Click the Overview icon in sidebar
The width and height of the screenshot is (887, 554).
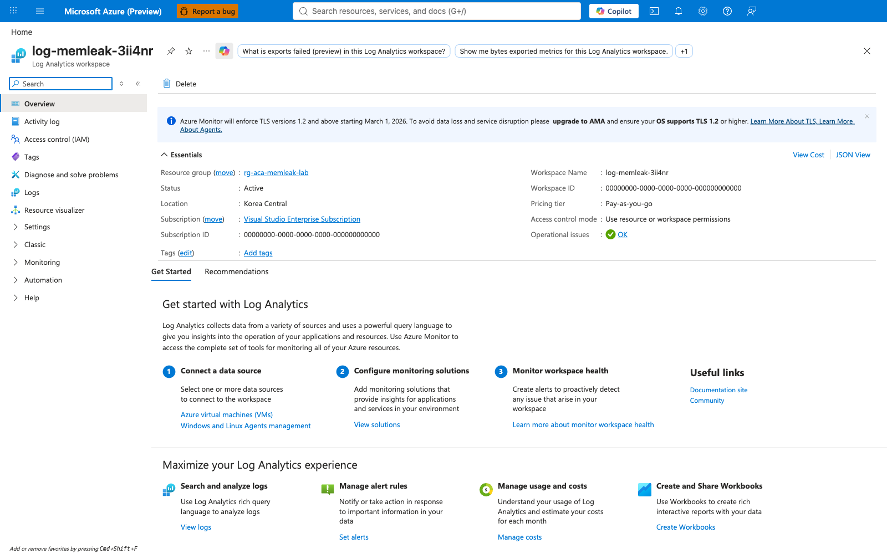click(x=16, y=104)
